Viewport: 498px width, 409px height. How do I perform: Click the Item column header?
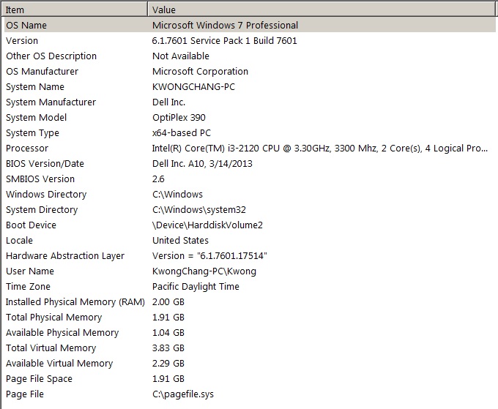pyautogui.click(x=75, y=10)
